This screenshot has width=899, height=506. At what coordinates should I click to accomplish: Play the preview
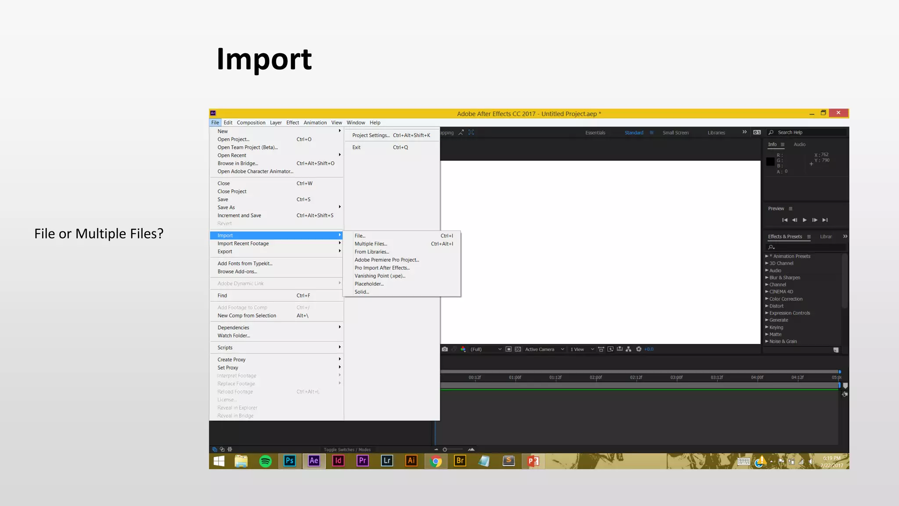point(805,220)
